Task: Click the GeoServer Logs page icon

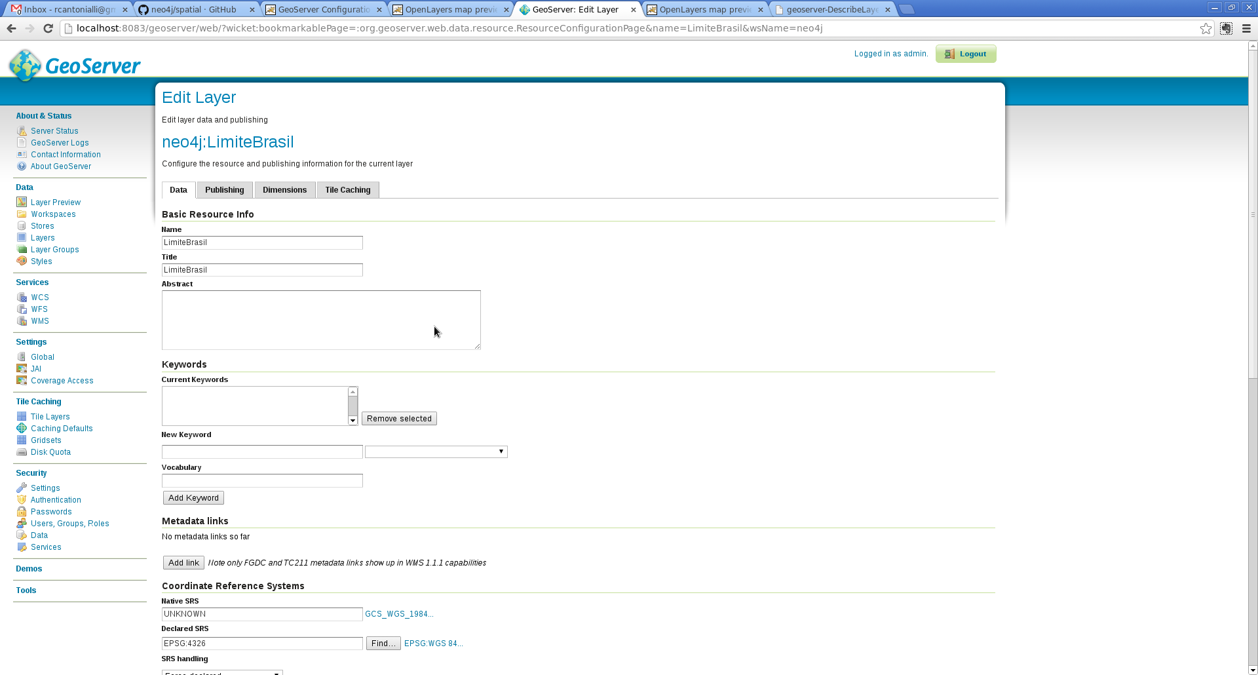Action: pos(22,143)
